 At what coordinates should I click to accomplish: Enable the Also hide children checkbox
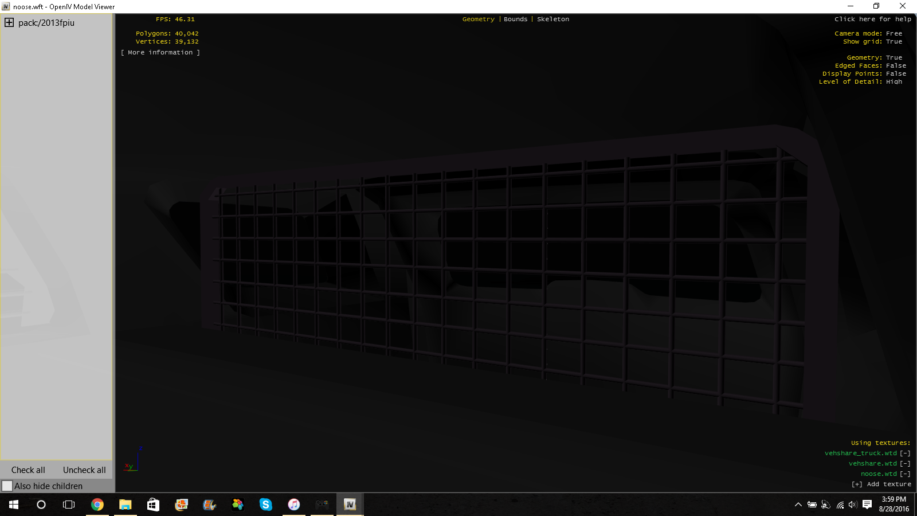7,486
